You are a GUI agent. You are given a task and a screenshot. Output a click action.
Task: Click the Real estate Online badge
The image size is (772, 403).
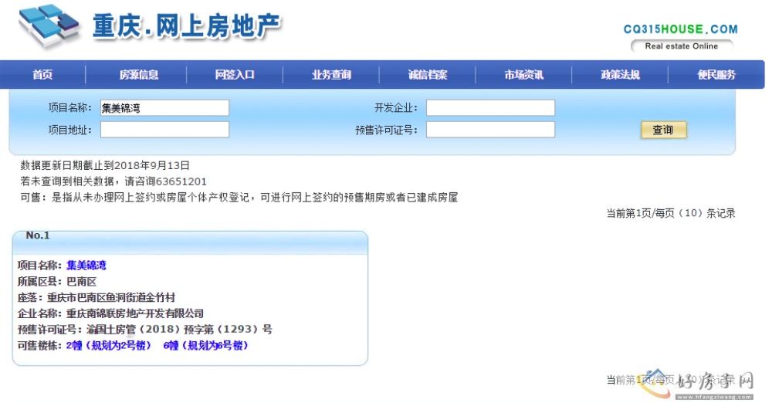(681, 46)
